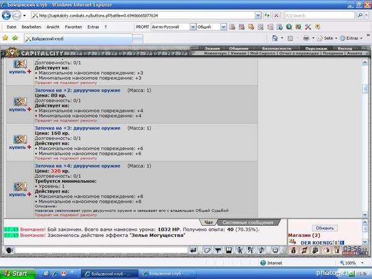The image size is (372, 279).
Task: Click the browser Forward arrow button
Action: click(16, 15)
